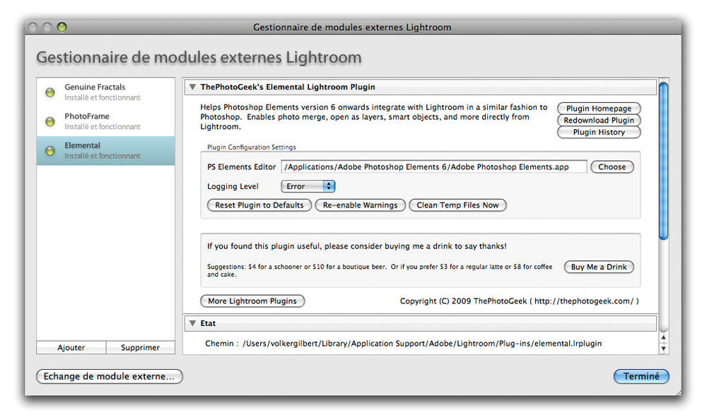Open the Logging Level dropdown

click(308, 186)
